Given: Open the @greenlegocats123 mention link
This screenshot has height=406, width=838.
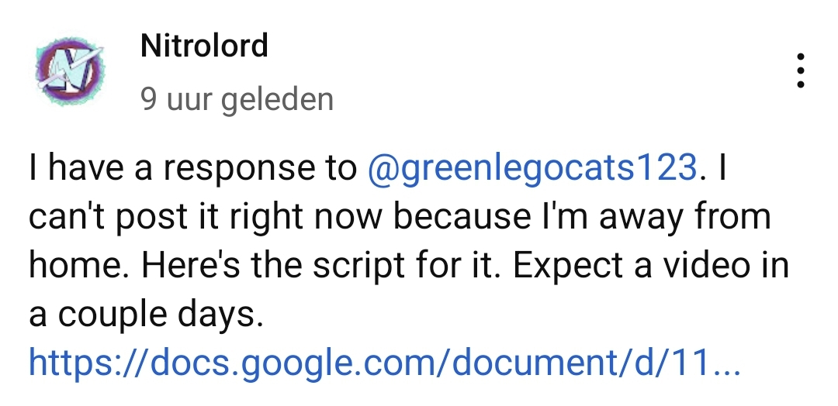Looking at the screenshot, I should click(x=531, y=166).
